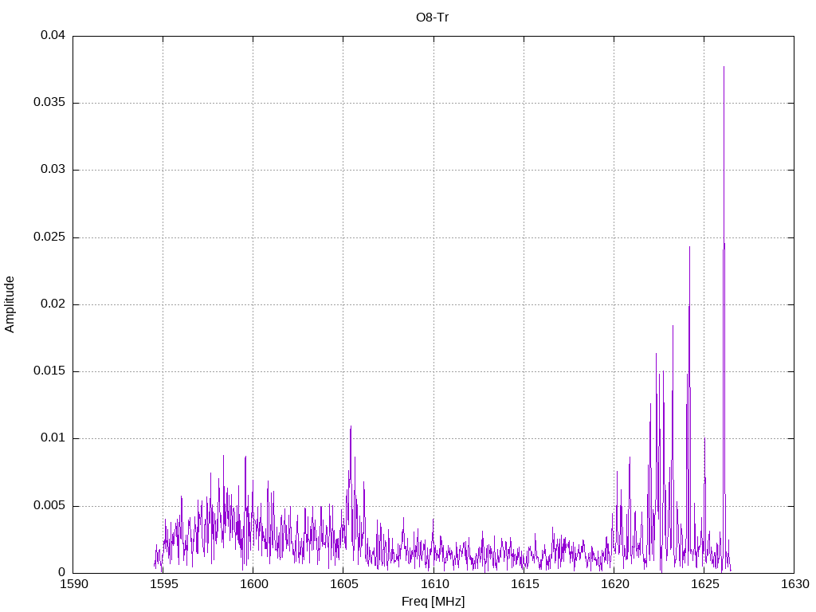Select the 1595 x-axis tick label
Viewport: 816px width, 612px height.
pyautogui.click(x=163, y=584)
